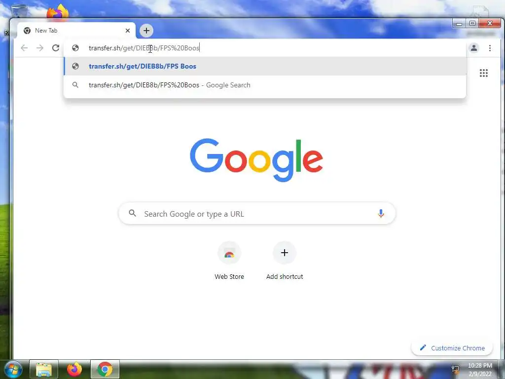Click the Customize Chrome button
505x379 pixels.
click(452, 348)
